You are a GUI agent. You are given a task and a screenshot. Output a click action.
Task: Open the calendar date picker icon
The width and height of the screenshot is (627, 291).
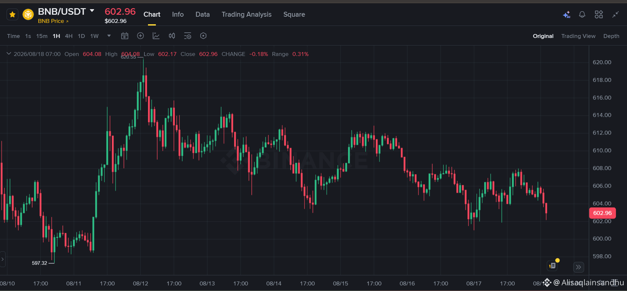tap(125, 36)
